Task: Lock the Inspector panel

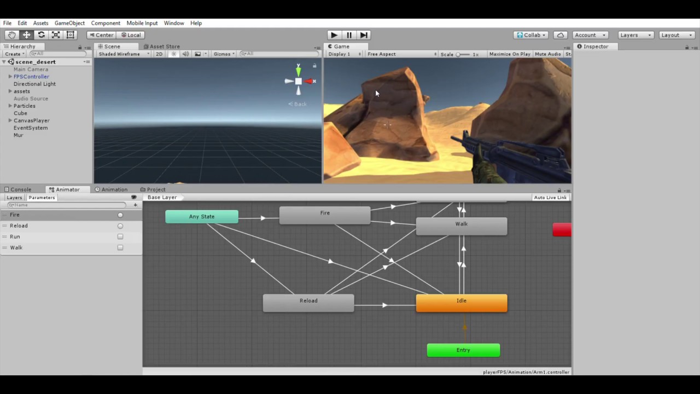Action: [687, 47]
